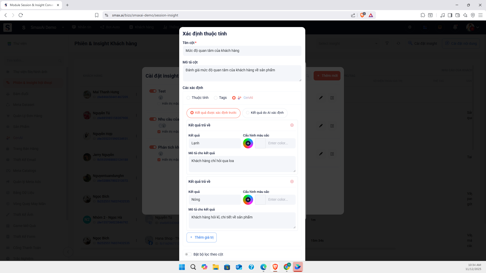Click the share page icon in address bar
The height and width of the screenshot is (273, 486).
coord(353,15)
